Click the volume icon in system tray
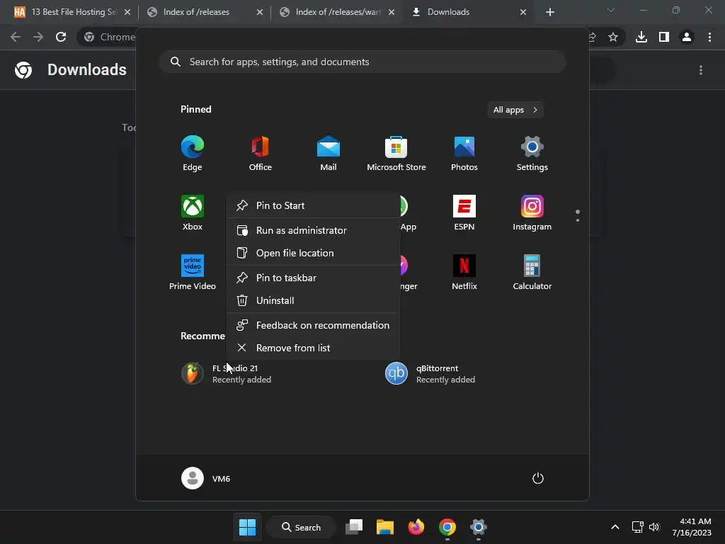 653,527
